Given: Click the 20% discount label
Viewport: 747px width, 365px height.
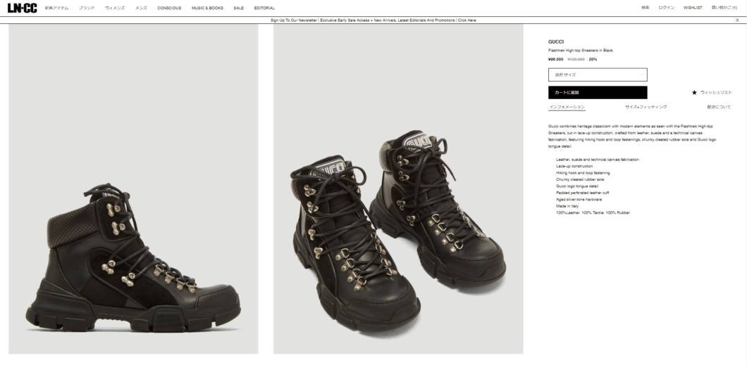Looking at the screenshot, I should click(593, 59).
